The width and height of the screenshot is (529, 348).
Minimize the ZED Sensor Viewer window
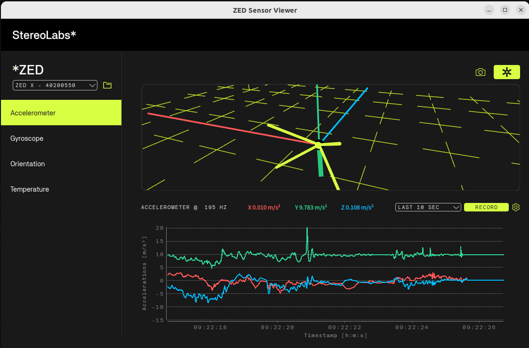(x=490, y=9)
